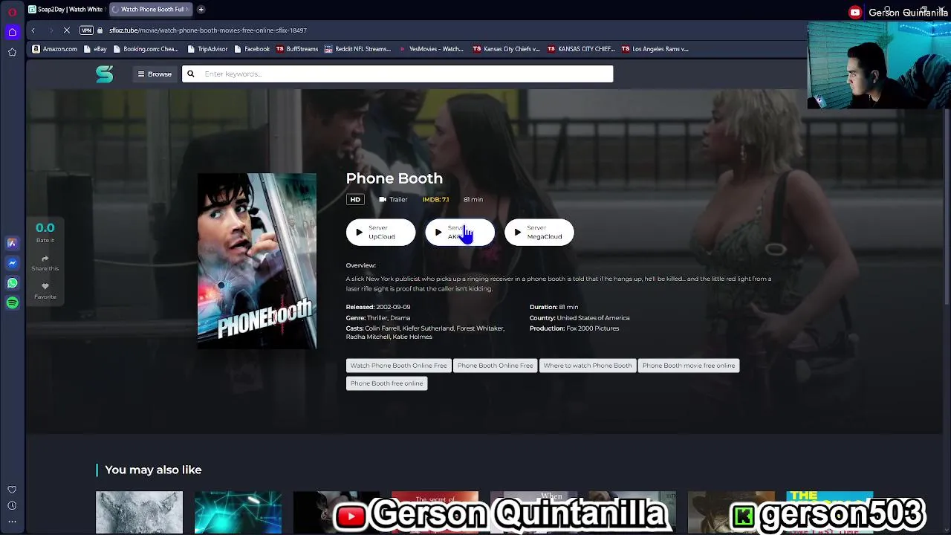Play on the middle server button under cursor

(459, 233)
